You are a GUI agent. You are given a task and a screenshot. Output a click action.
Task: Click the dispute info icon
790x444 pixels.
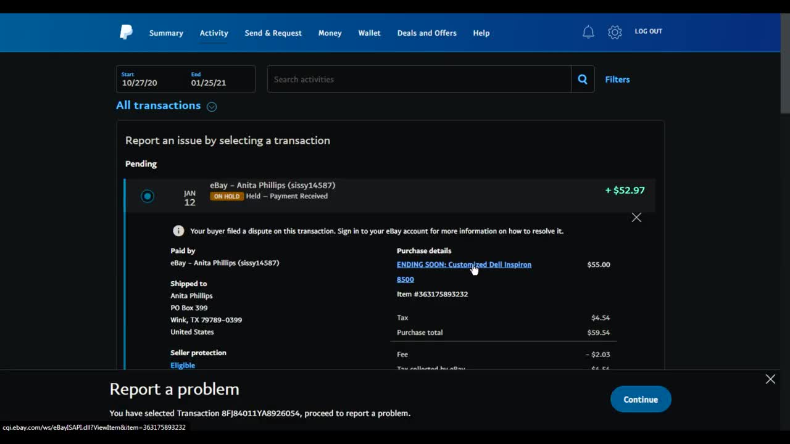click(x=178, y=231)
